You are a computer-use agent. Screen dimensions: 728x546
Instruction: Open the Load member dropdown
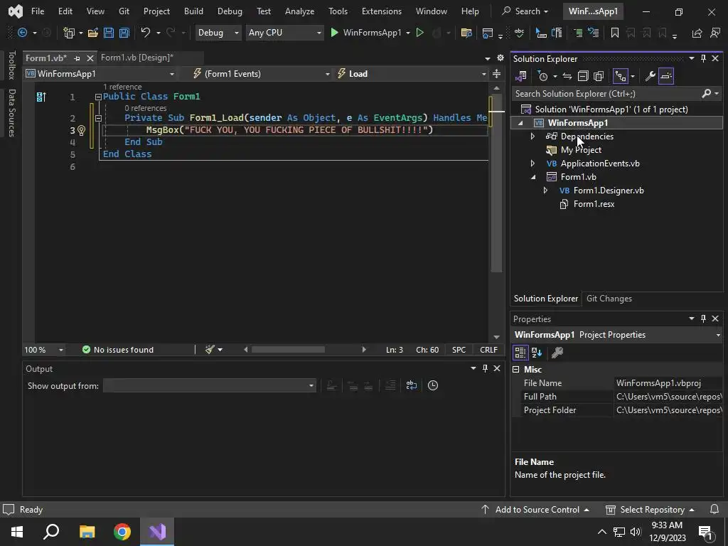click(x=412, y=74)
